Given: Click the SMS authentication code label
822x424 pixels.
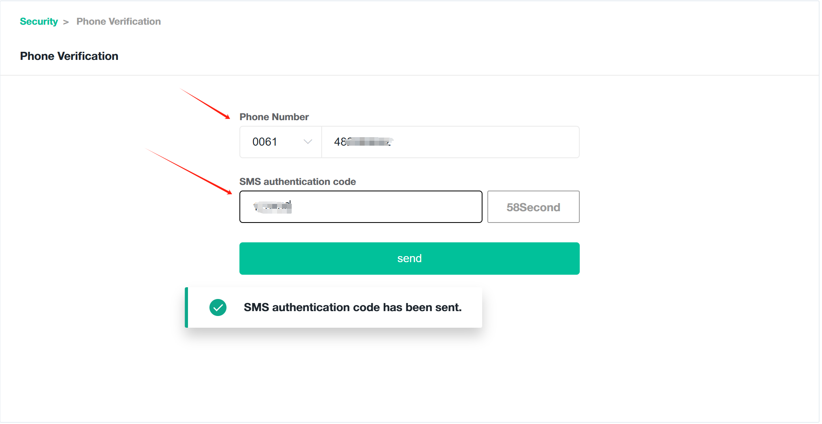Looking at the screenshot, I should click(297, 182).
